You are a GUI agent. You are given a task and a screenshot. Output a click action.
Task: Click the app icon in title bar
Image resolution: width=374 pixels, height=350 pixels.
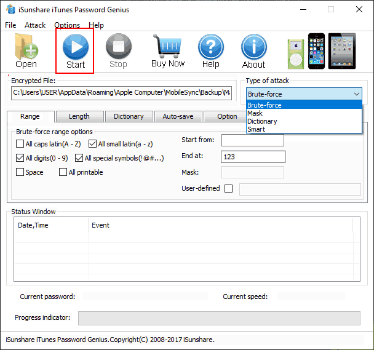(10, 9)
